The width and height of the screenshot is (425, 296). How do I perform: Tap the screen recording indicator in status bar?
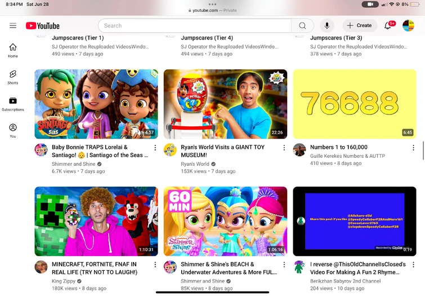point(370,4)
